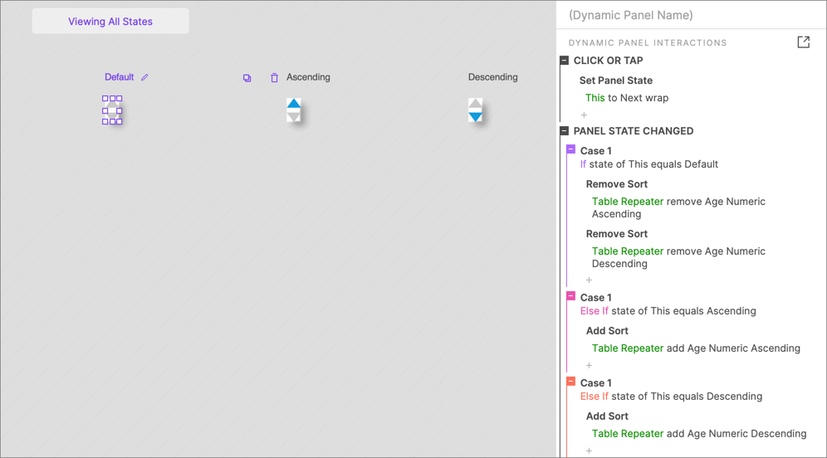Collapse the CLICK OR TAP event
Viewport: 827px width, 458px height.
pos(565,61)
